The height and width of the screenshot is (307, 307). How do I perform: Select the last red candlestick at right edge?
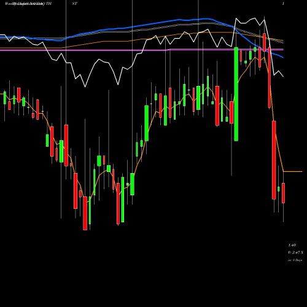tap(283, 193)
